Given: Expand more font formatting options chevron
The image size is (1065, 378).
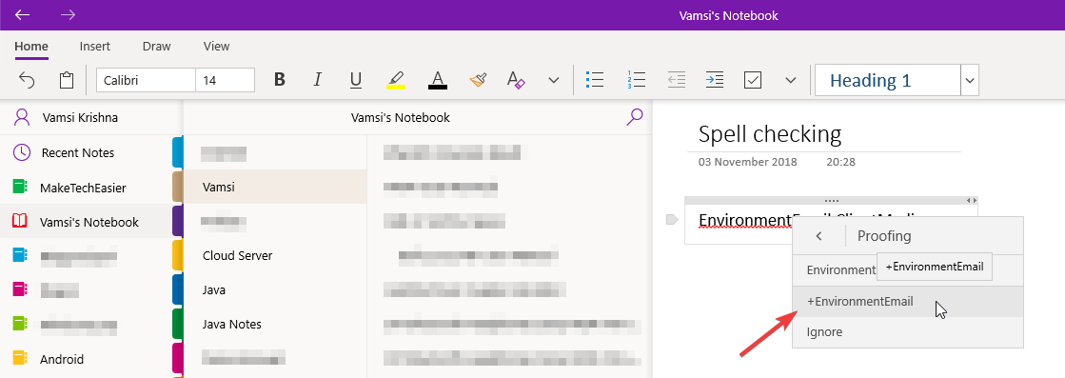Looking at the screenshot, I should click(554, 80).
